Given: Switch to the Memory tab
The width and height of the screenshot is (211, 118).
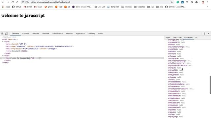Looking at the screenshot, I should coord(69,33).
